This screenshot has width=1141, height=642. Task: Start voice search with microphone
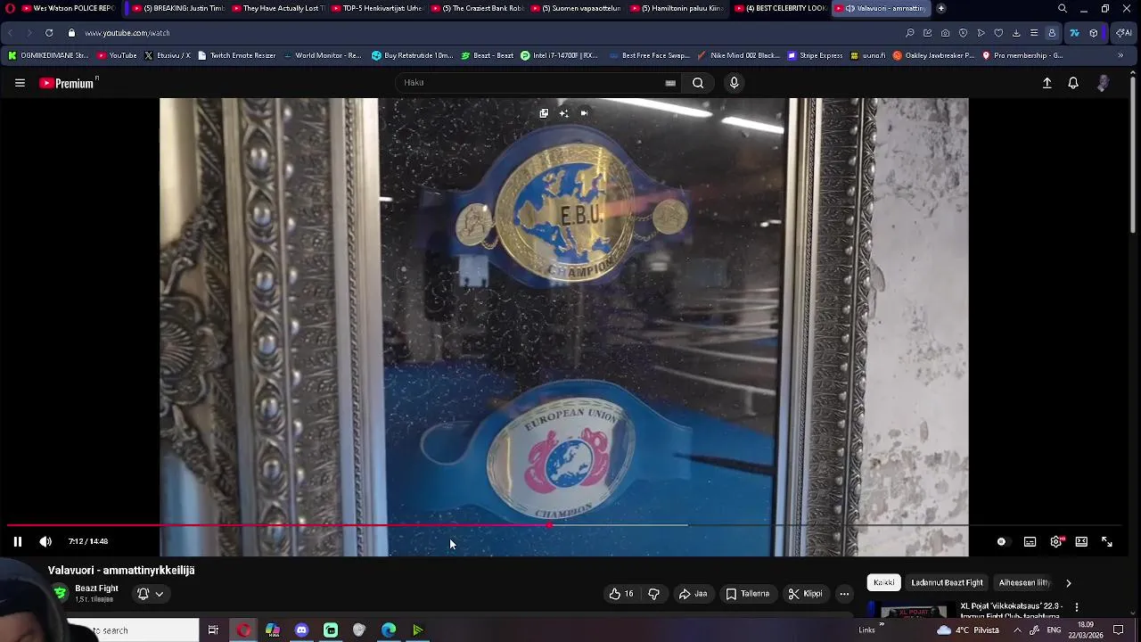click(x=734, y=83)
